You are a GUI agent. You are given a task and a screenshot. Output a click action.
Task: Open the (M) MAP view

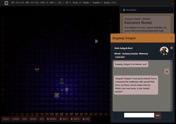33,119
